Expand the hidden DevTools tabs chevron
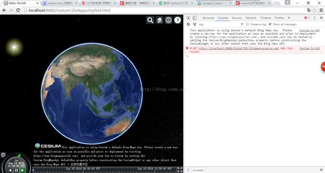325x173 pixels. [x=289, y=18]
